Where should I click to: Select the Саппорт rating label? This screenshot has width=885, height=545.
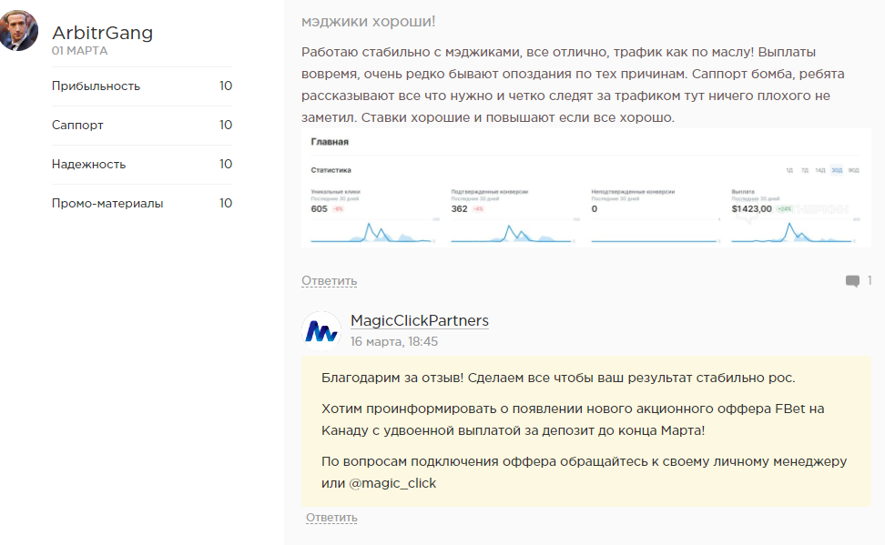pyautogui.click(x=77, y=126)
